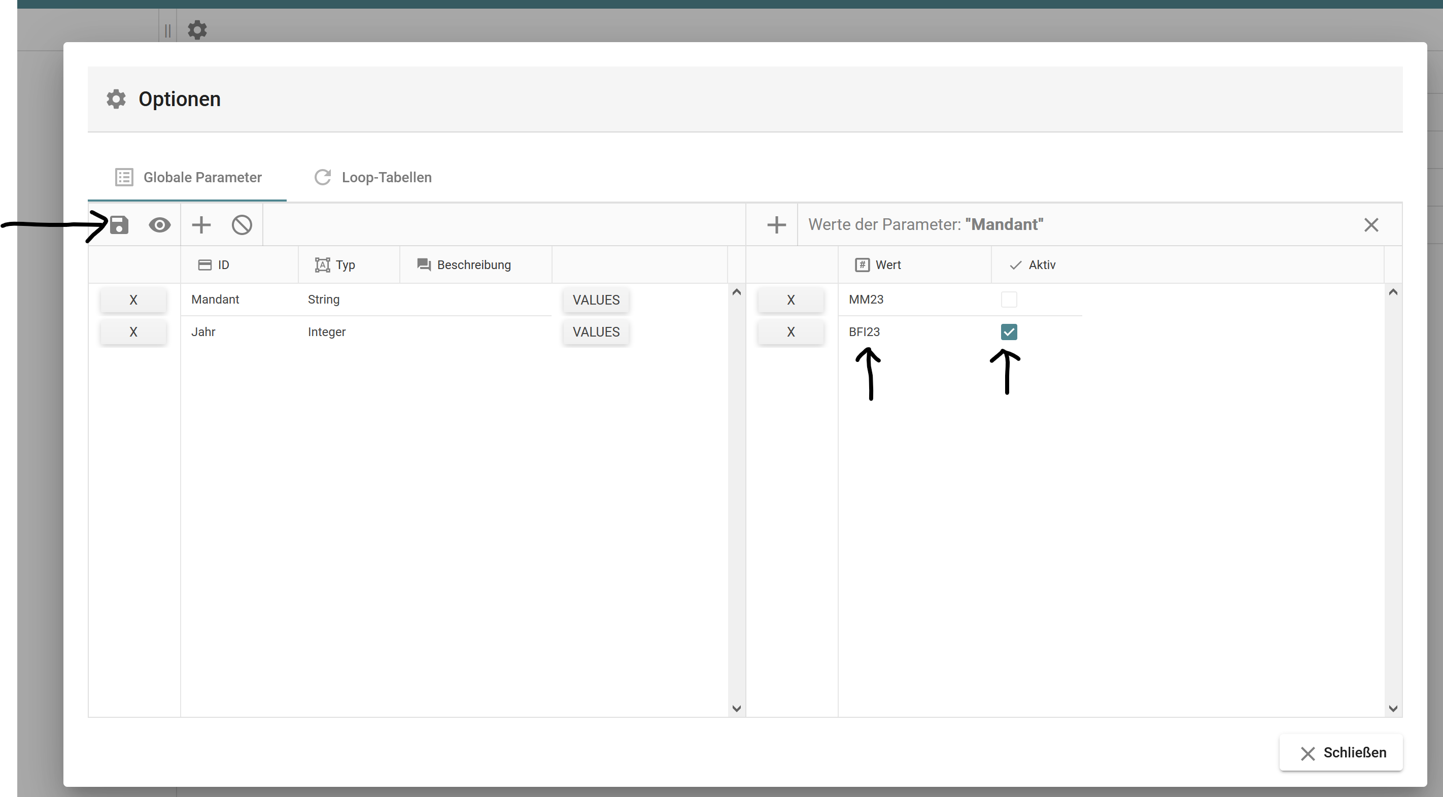Click the BFI23 value cell
Viewport: 1443px width, 797px height.
[x=865, y=332]
